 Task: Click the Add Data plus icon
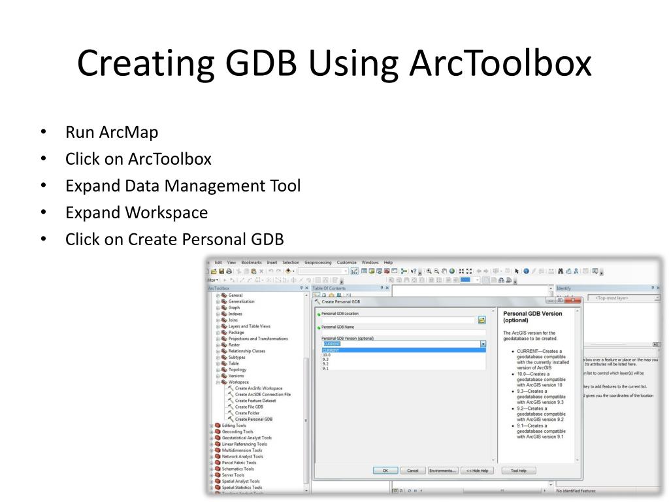click(288, 271)
